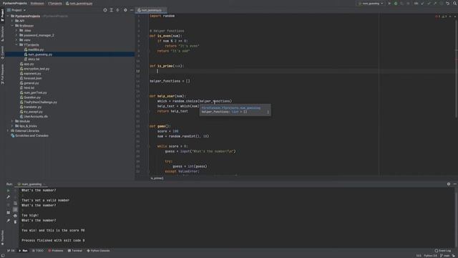This screenshot has width=458, height=258.
Task: Click the Debug bug icon in top toolbar
Action: 396,4
